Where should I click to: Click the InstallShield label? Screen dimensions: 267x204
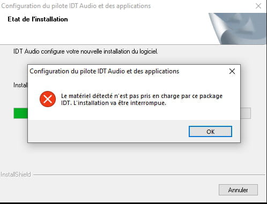pos(16,175)
